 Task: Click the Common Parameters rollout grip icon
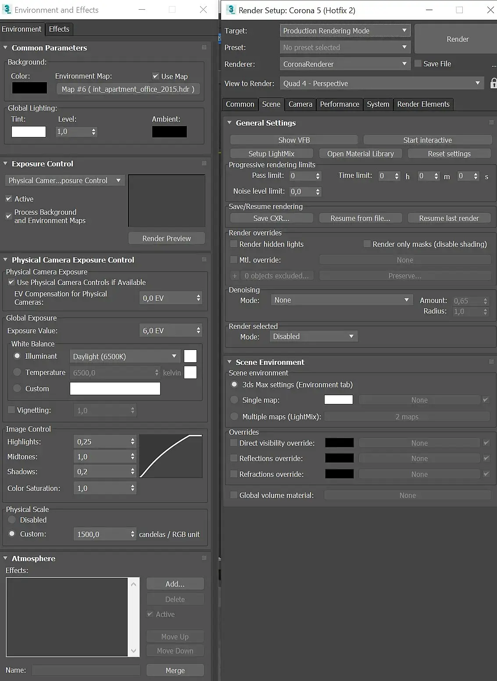pyautogui.click(x=204, y=47)
